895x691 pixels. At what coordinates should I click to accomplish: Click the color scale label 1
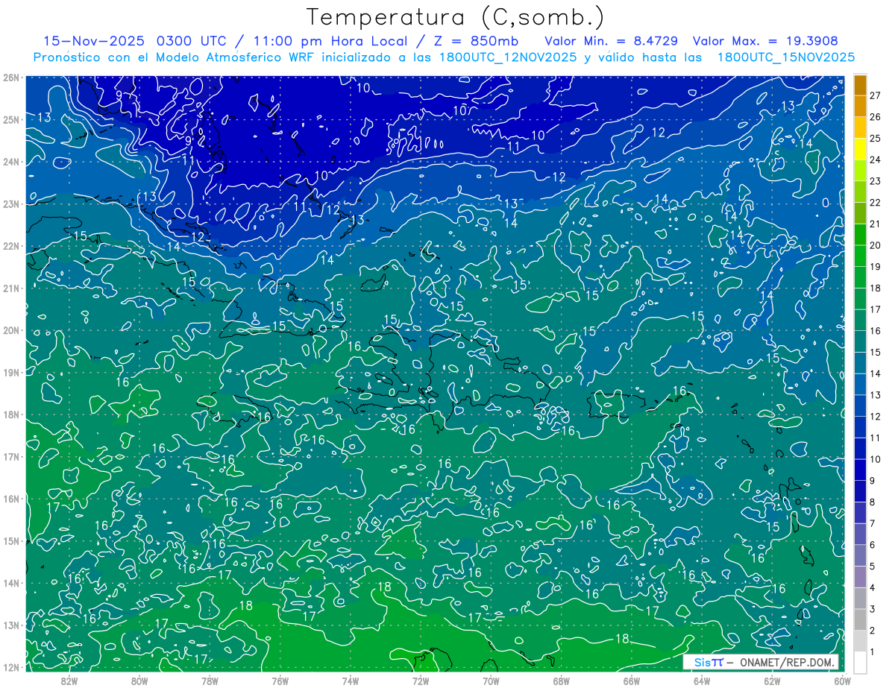(x=873, y=652)
